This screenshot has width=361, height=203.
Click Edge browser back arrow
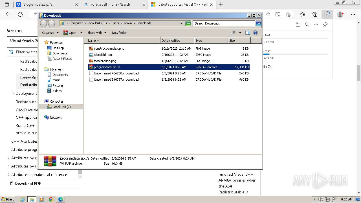pyautogui.click(x=8, y=14)
